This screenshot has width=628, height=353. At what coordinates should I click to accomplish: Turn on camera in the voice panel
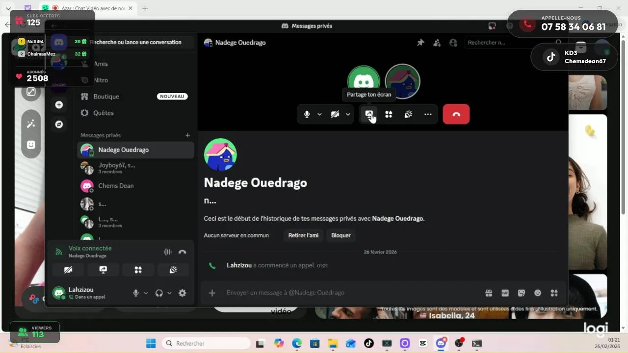click(68, 270)
